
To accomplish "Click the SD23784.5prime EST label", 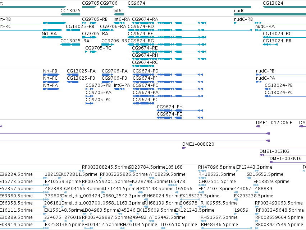I will [x=147, y=168].
